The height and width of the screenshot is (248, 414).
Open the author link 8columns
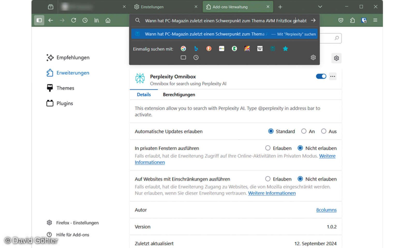(x=326, y=210)
